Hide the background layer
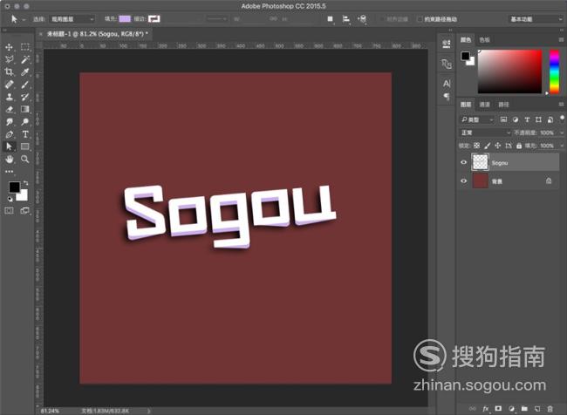Image resolution: width=567 pixels, height=415 pixels. tap(463, 180)
